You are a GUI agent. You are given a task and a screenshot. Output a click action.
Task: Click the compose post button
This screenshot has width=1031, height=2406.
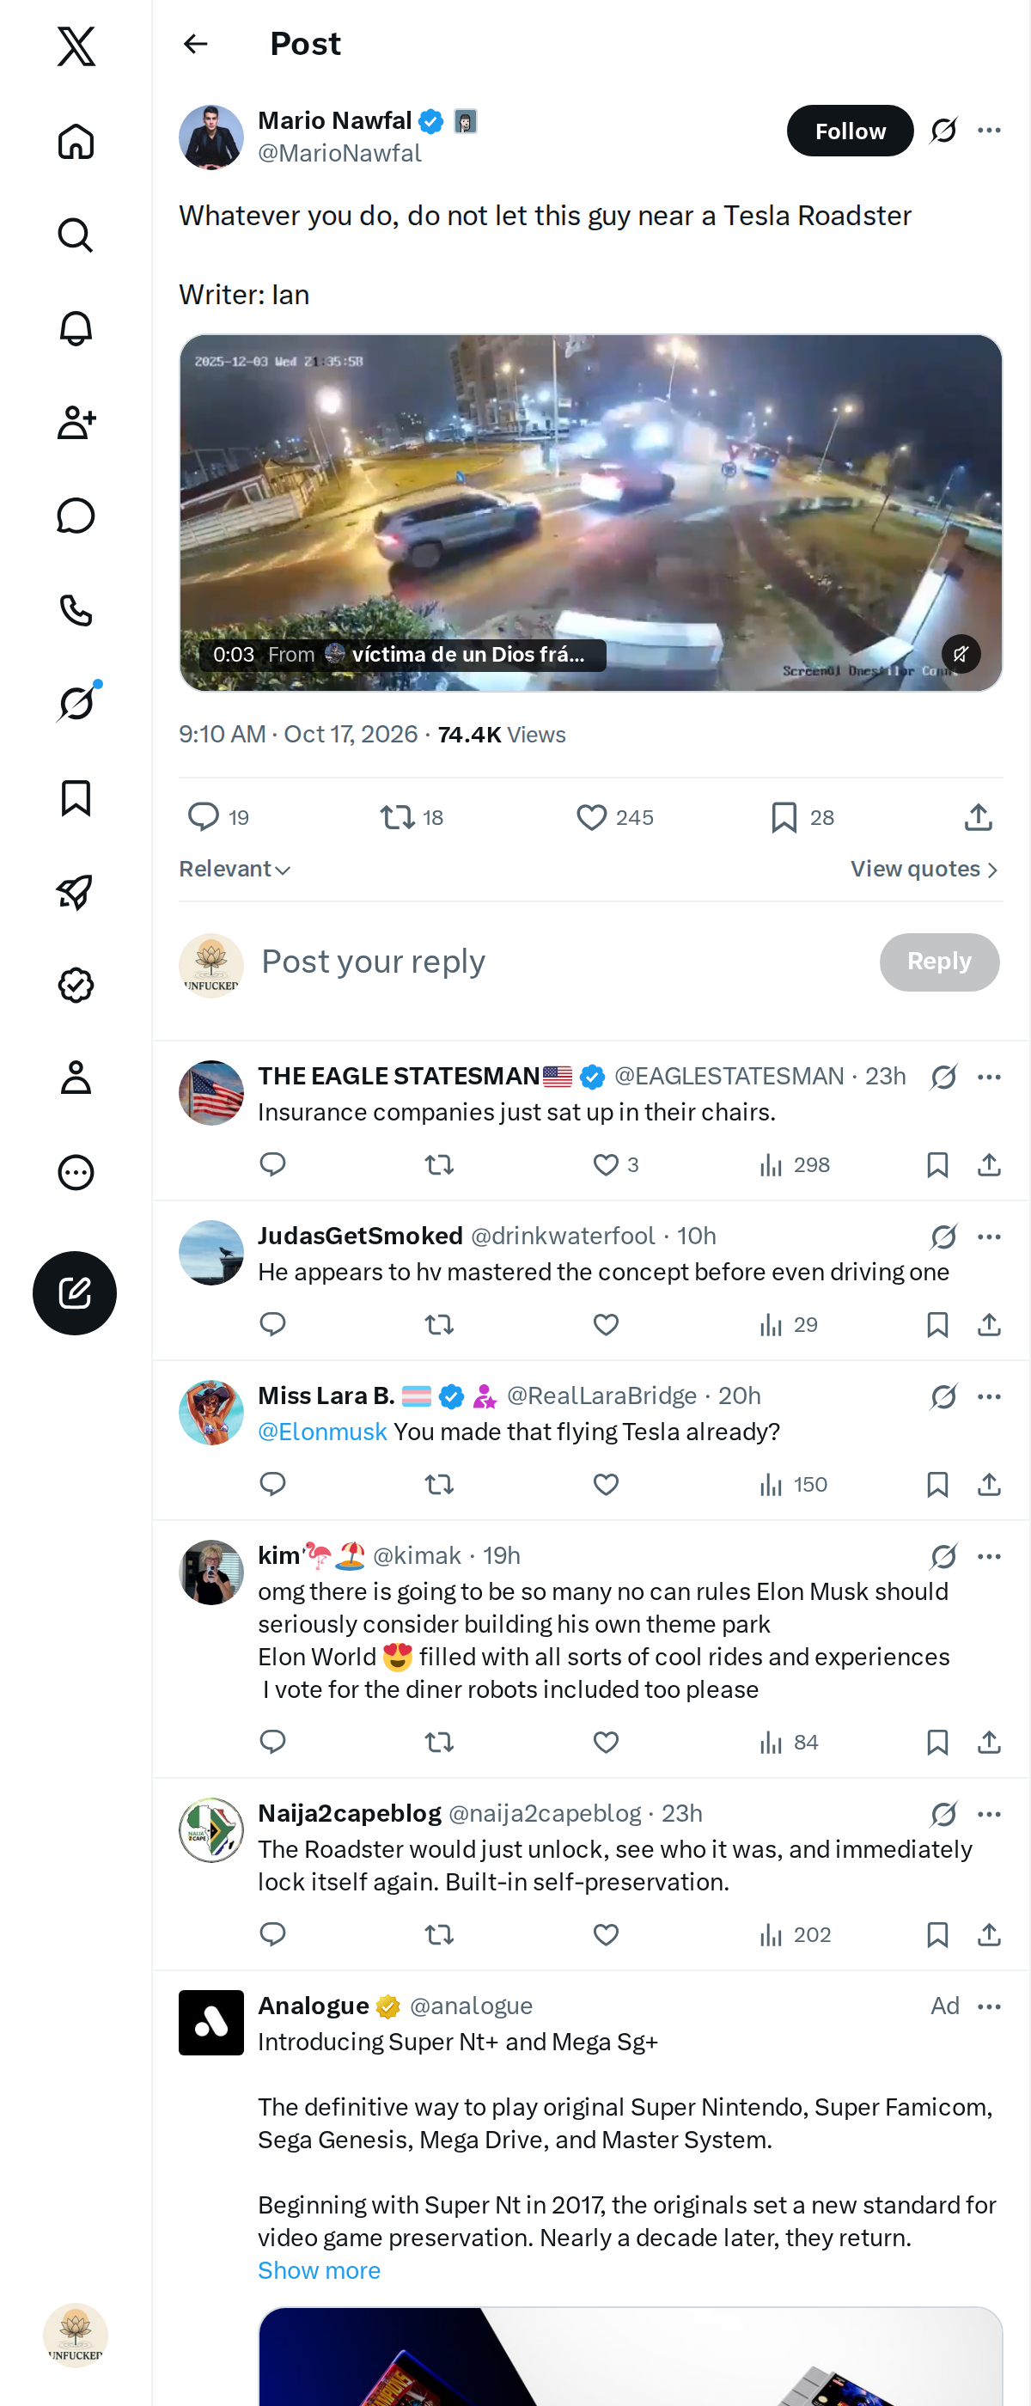pos(75,1292)
